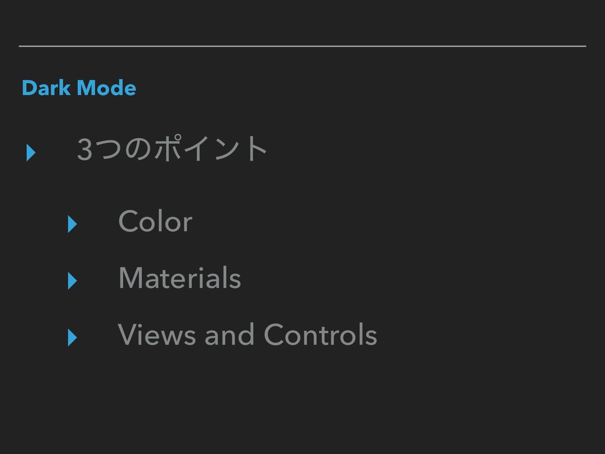Click the horizontal divider line at top
Image resolution: width=605 pixels, height=454 pixels.
coord(302,46)
